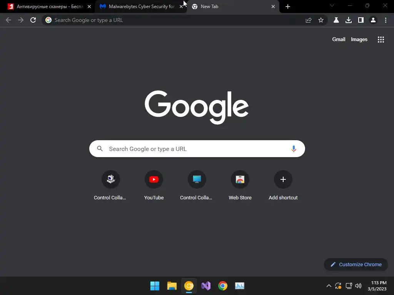Open the Images link
The image size is (394, 295).
(359, 40)
